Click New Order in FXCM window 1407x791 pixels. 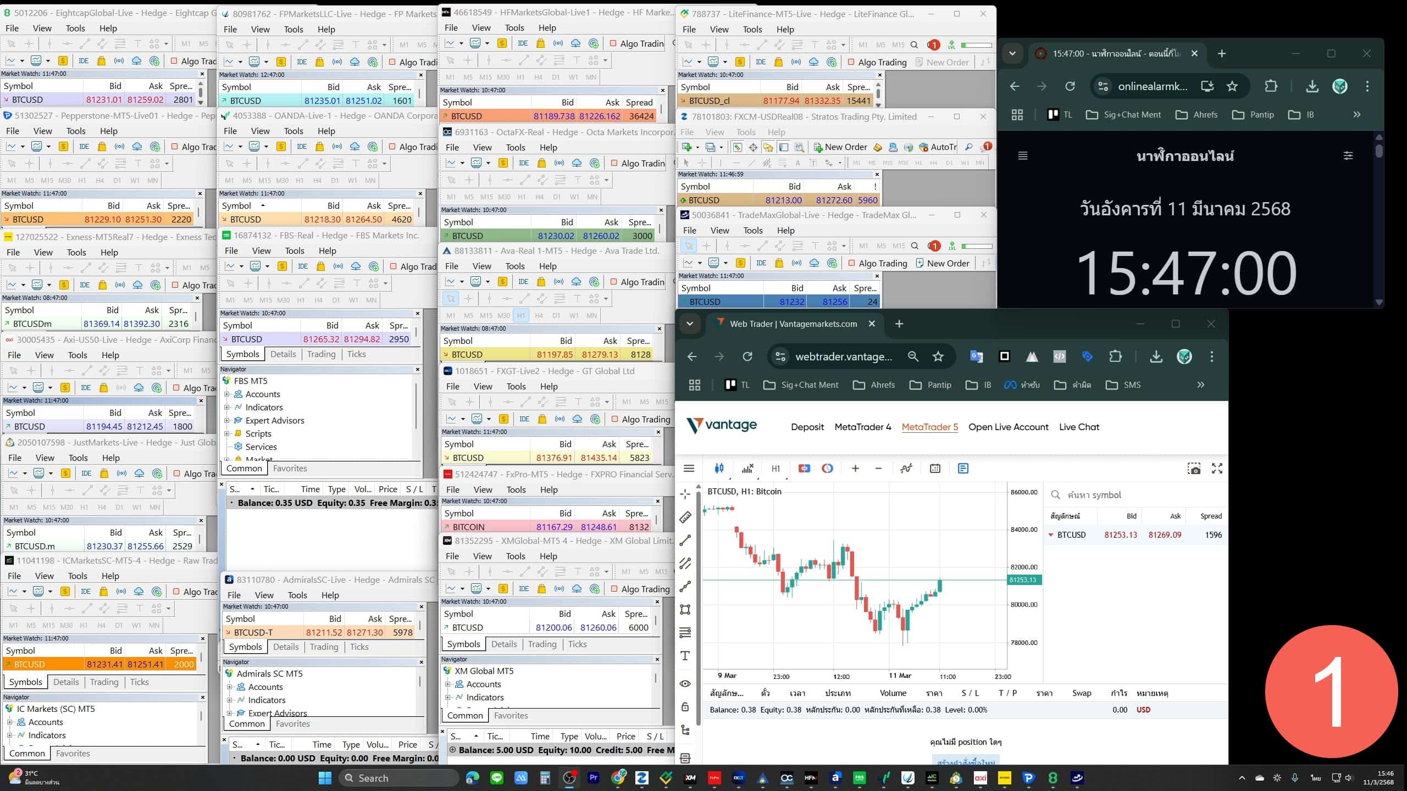tap(840, 147)
